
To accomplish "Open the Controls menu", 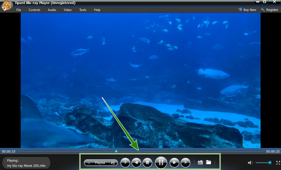I will click(x=34, y=10).
